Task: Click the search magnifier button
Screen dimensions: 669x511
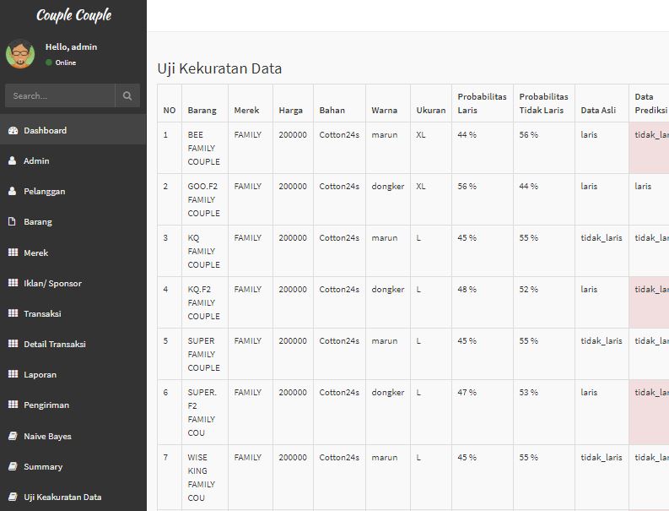Action: (x=127, y=95)
